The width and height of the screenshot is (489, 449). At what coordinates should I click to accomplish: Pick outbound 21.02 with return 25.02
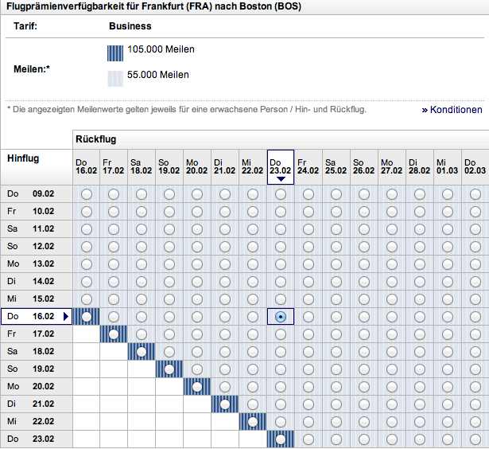(336, 404)
